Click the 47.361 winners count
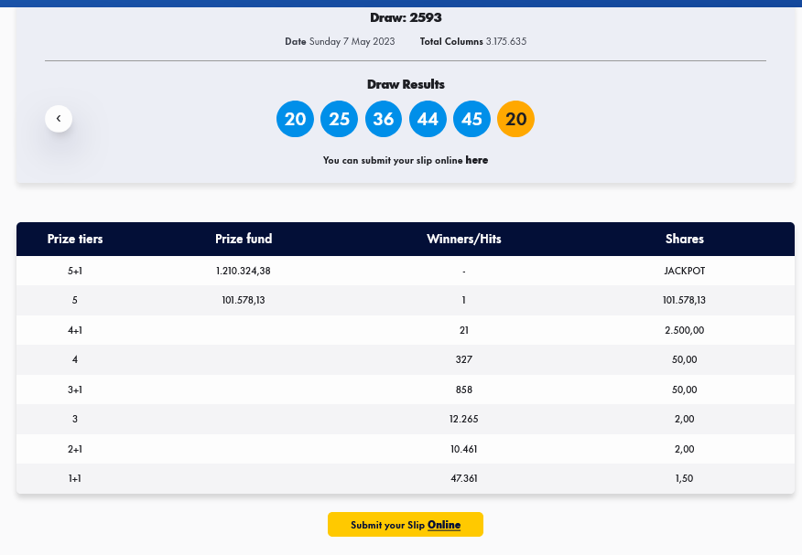 point(464,478)
